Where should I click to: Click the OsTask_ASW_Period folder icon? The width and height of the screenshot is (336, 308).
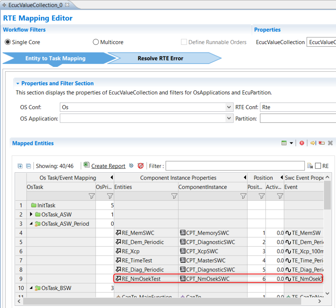coord(38,224)
